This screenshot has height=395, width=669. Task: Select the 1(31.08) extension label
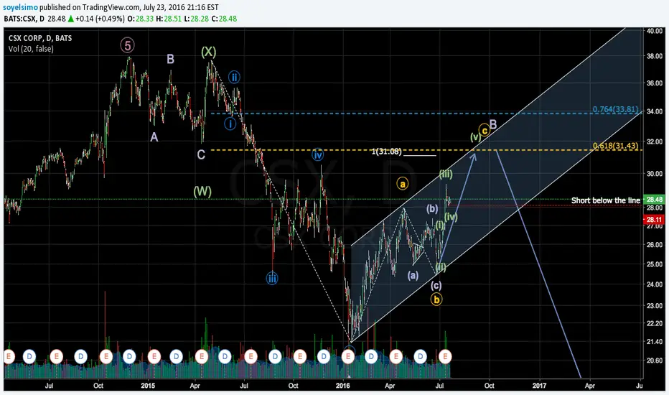pyautogui.click(x=387, y=151)
